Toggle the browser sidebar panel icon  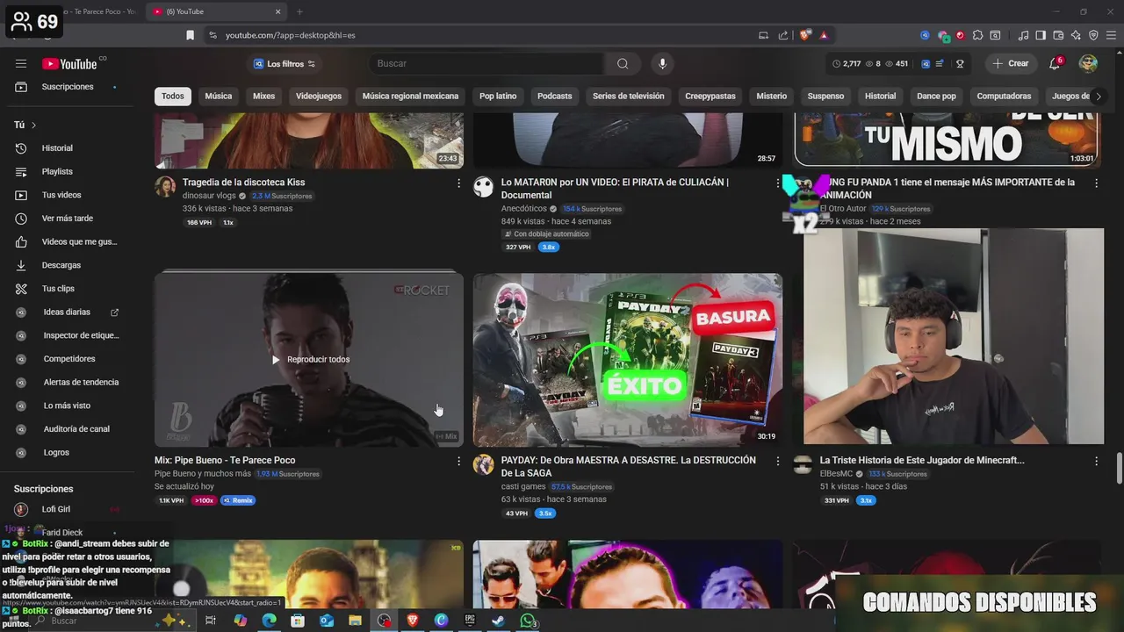click(x=1041, y=35)
